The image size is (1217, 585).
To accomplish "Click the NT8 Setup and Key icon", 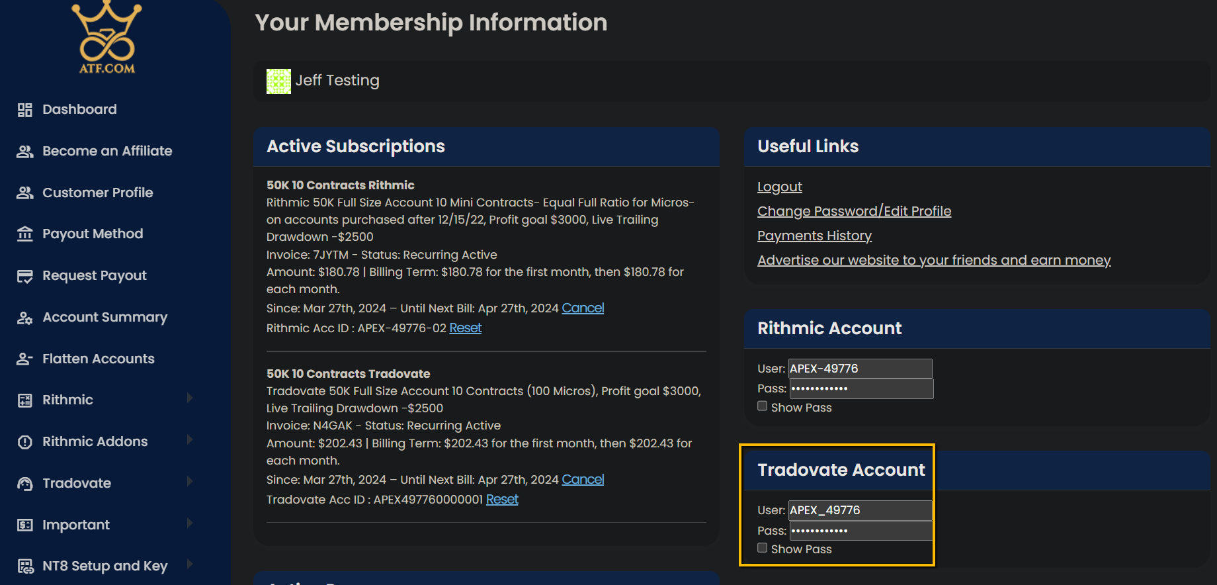I will coord(25,566).
